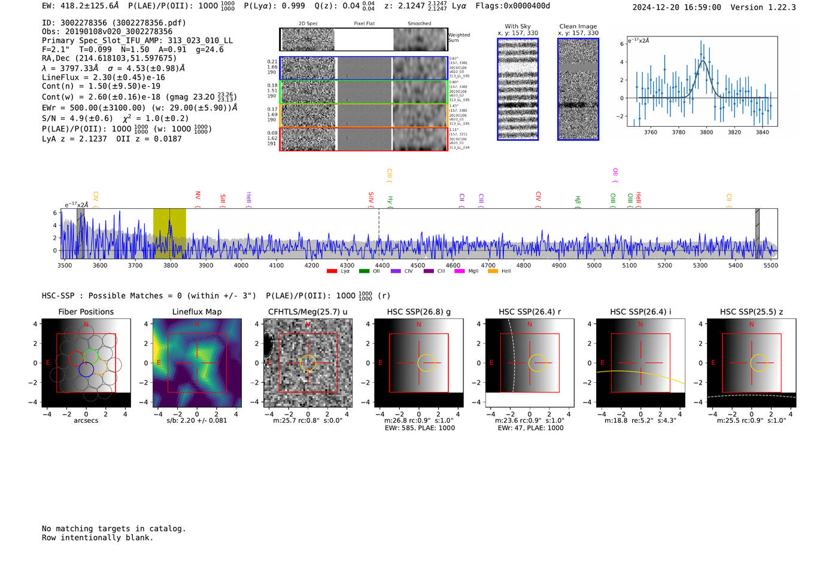Click the SiII line label above spectrum
Screen dimensions: 838x570
223,200
